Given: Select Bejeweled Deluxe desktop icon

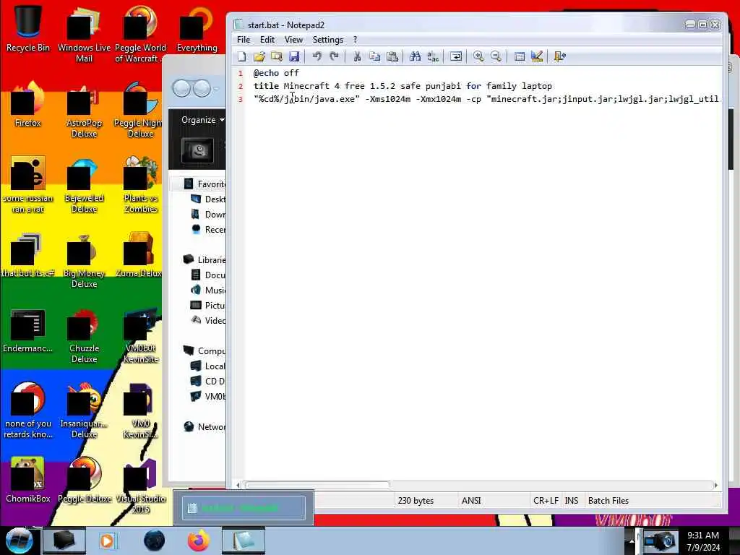Looking at the screenshot, I should [84, 186].
